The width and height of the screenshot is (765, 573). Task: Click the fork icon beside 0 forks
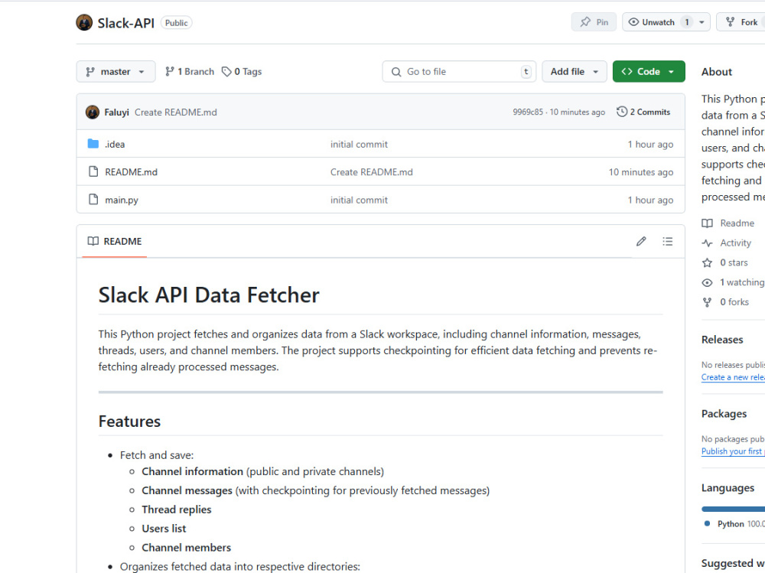[x=707, y=301]
